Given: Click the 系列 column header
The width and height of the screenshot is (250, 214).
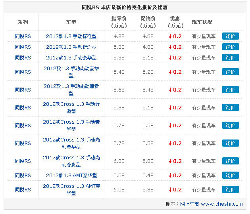Looking at the screenshot, I should click(23, 22).
